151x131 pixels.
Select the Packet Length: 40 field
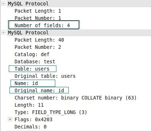click(x=39, y=40)
